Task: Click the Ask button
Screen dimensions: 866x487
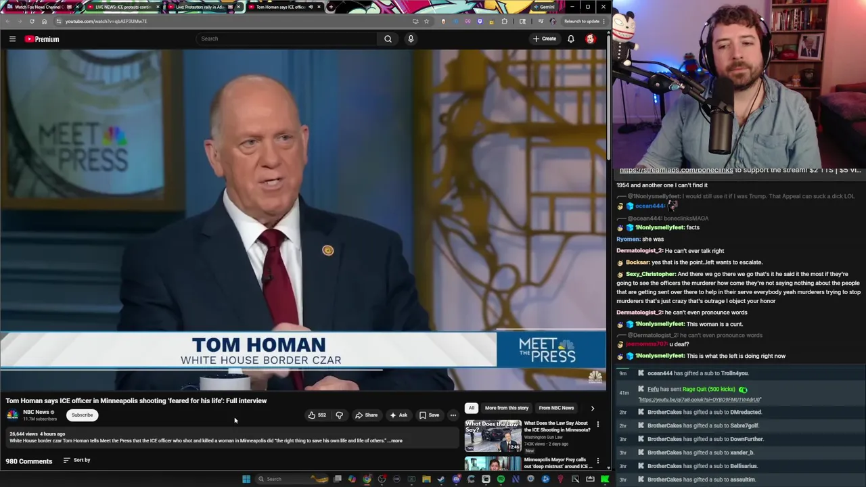Action: pos(398,415)
